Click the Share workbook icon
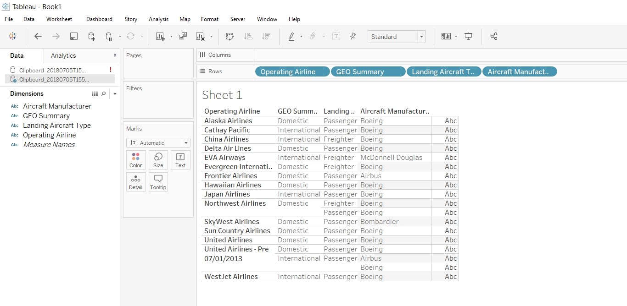The image size is (627, 306). coord(493,37)
